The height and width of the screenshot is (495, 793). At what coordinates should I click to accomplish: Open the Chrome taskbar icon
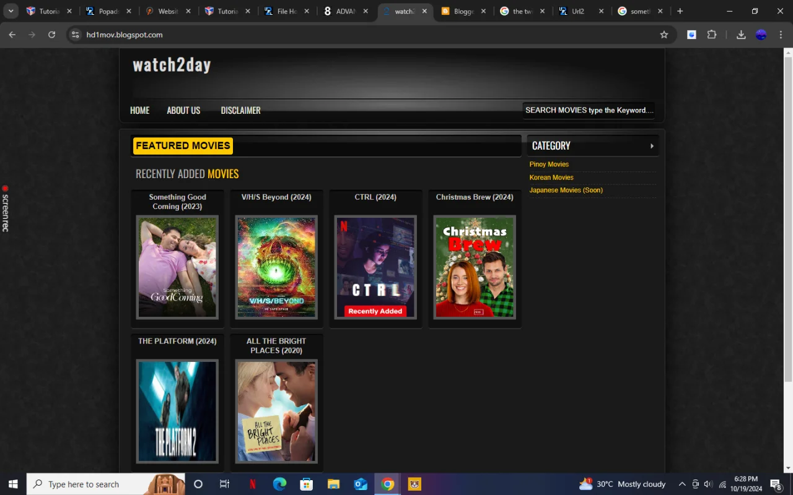click(388, 484)
